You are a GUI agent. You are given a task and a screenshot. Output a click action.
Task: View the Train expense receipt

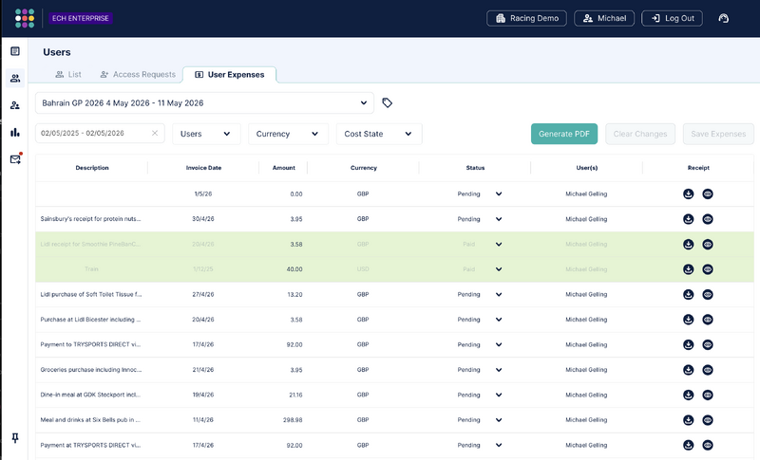(708, 269)
